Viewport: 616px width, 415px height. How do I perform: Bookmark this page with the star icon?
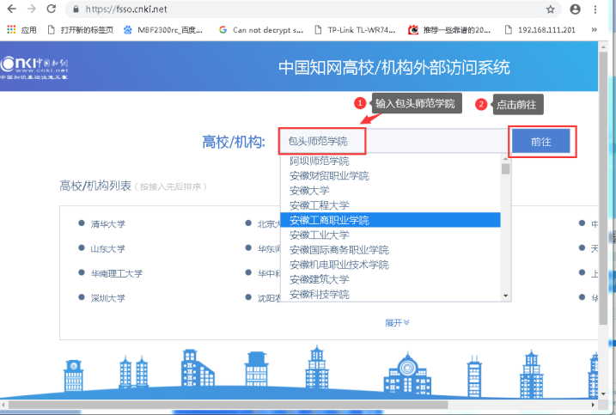[551, 9]
